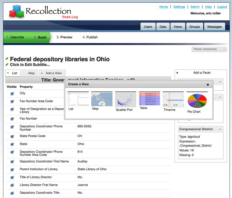The image size is (232, 198).
Task: Click the pencil icon beside the title
Action: (x=7, y=59)
